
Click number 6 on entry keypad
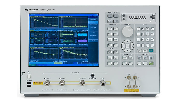coord(148,34)
